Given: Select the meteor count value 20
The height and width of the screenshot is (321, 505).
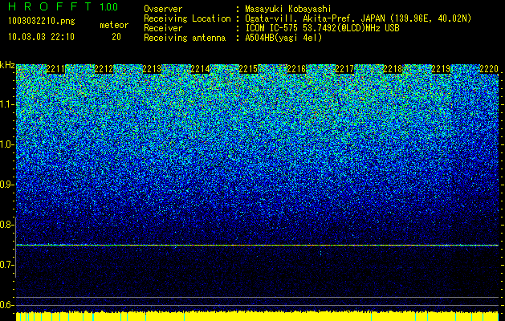Looking at the screenshot, I should tap(116, 37).
